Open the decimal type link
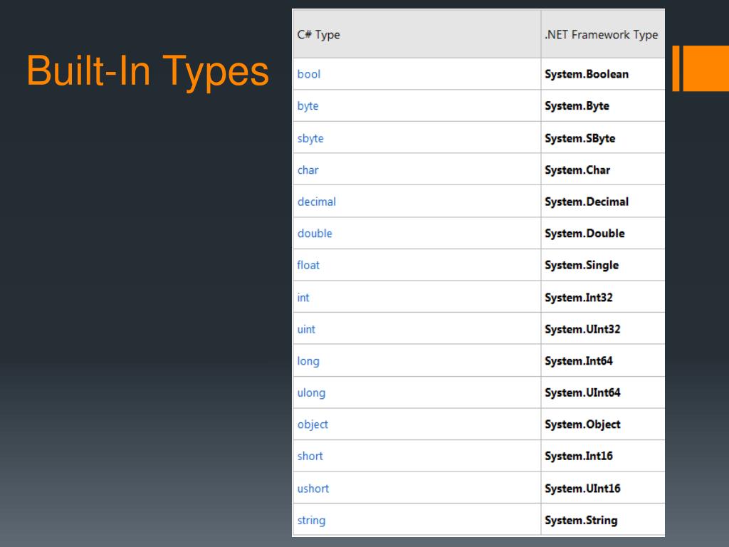This screenshot has height=547, width=729. click(x=317, y=202)
